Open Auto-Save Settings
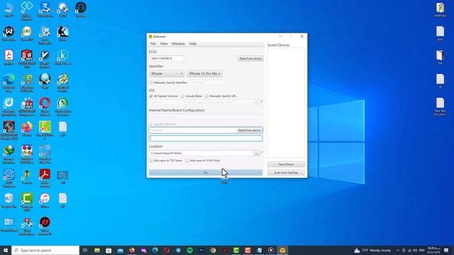This screenshot has height=255, width=454. 286,173
